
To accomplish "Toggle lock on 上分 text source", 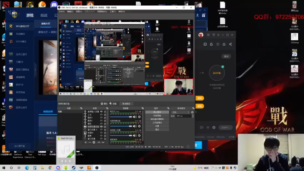I will pyautogui.click(x=105, y=115).
